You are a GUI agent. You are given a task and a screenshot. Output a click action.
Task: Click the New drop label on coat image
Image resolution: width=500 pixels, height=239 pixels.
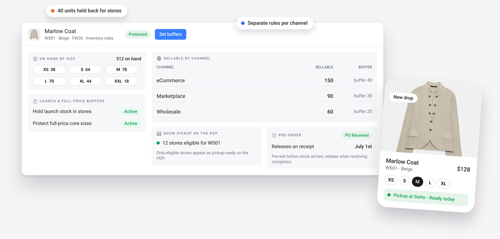[403, 97]
